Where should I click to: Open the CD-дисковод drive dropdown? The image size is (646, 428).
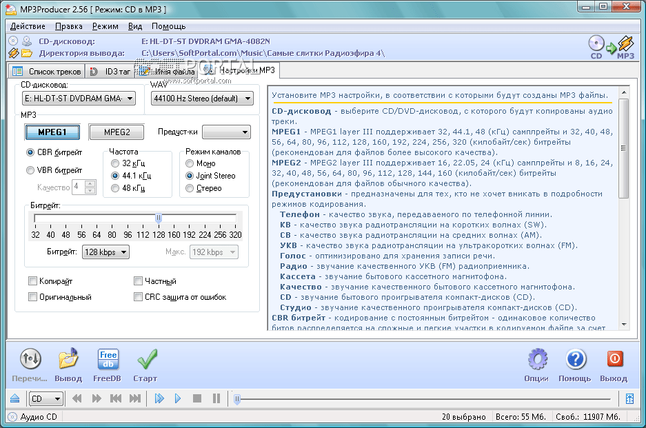[79, 99]
